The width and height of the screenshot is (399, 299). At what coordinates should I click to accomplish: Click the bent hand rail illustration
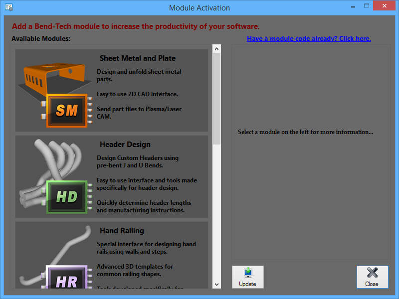click(x=55, y=254)
